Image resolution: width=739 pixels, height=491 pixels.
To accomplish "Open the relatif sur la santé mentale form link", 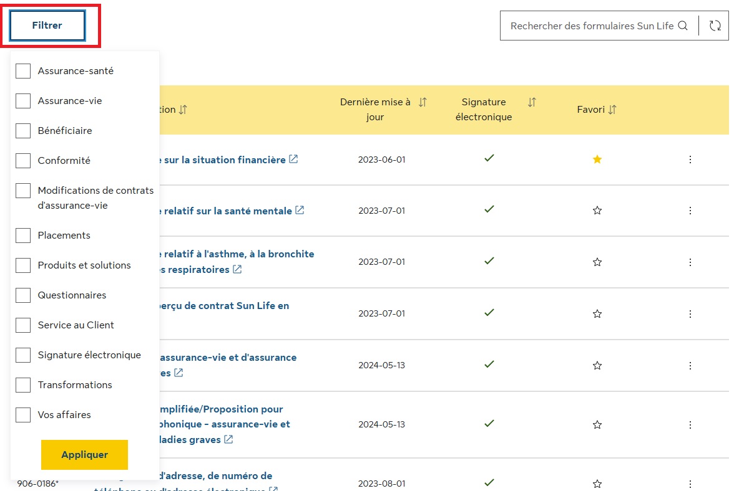I will [228, 211].
